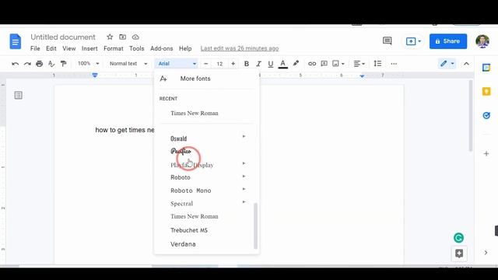Select the Oswald font
Image resolution: width=498 pixels, height=280 pixels.
[x=178, y=138]
